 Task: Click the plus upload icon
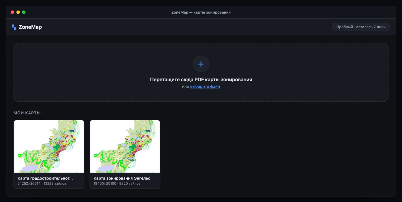point(201,64)
